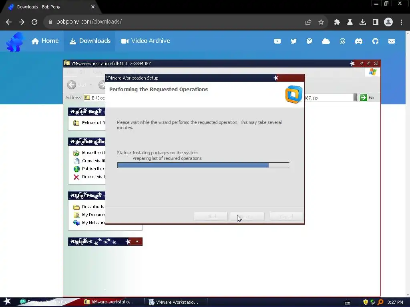The width and height of the screenshot is (410, 307).
Task: Select Copy this file task
Action: pyautogui.click(x=89, y=161)
